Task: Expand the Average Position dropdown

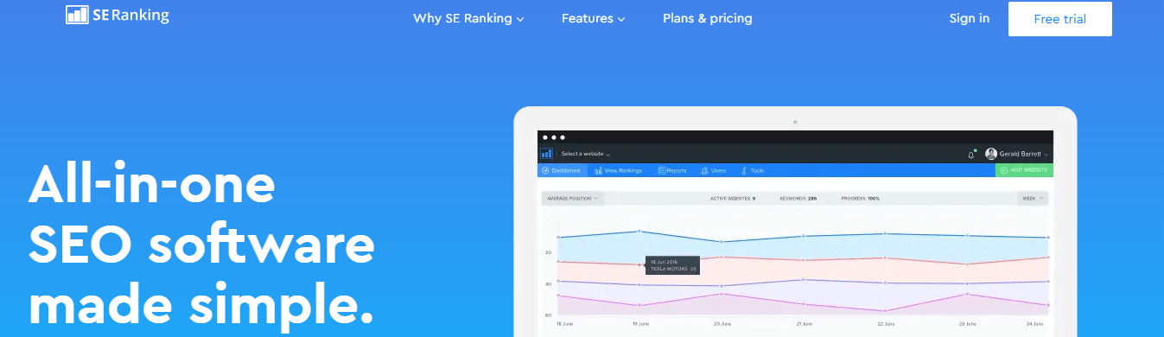Action: click(572, 198)
